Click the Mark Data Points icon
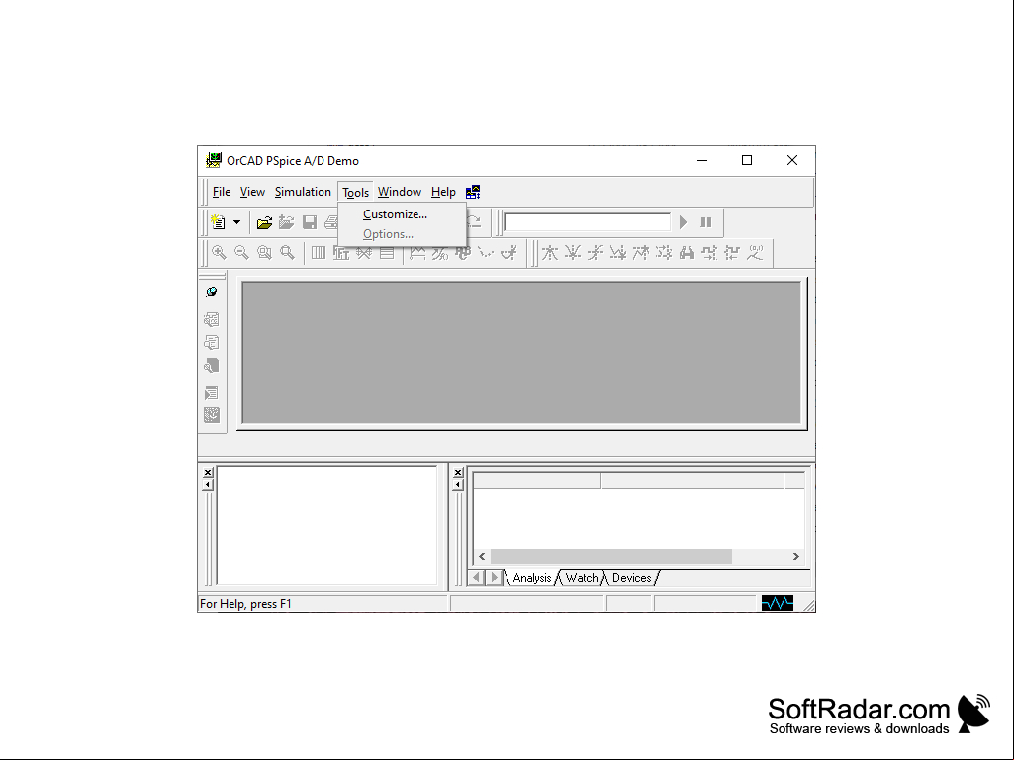This screenshot has width=1014, height=760. [x=486, y=253]
